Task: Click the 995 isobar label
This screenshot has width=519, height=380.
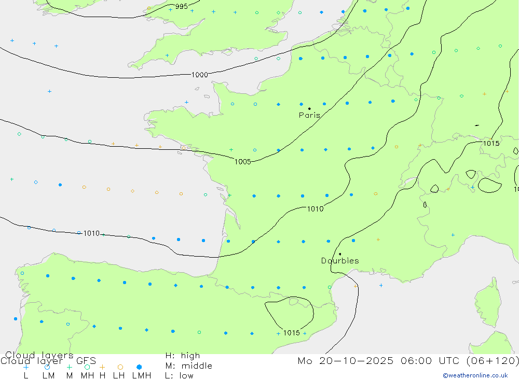Action: click(x=181, y=6)
